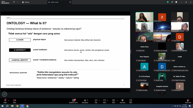Open the More options menu

click(x=131, y=101)
